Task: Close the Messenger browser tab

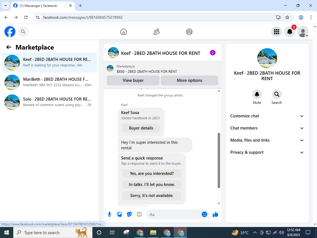Action: coord(70,6)
